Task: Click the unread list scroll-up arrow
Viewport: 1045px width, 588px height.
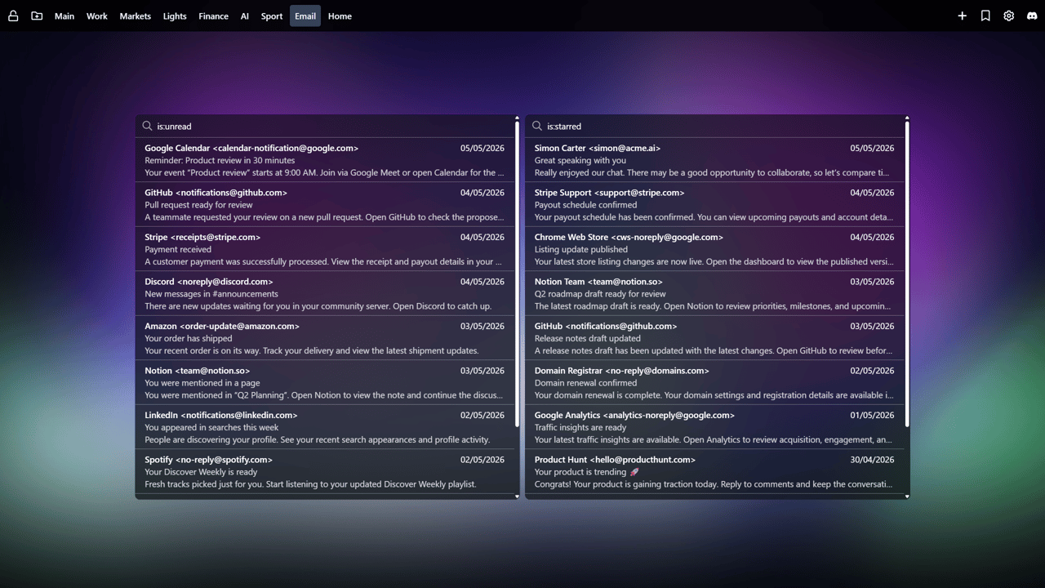Action: (517, 118)
